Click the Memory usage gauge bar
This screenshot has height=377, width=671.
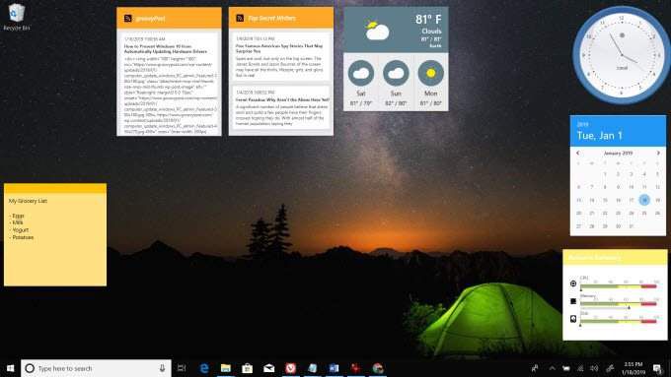(x=619, y=304)
